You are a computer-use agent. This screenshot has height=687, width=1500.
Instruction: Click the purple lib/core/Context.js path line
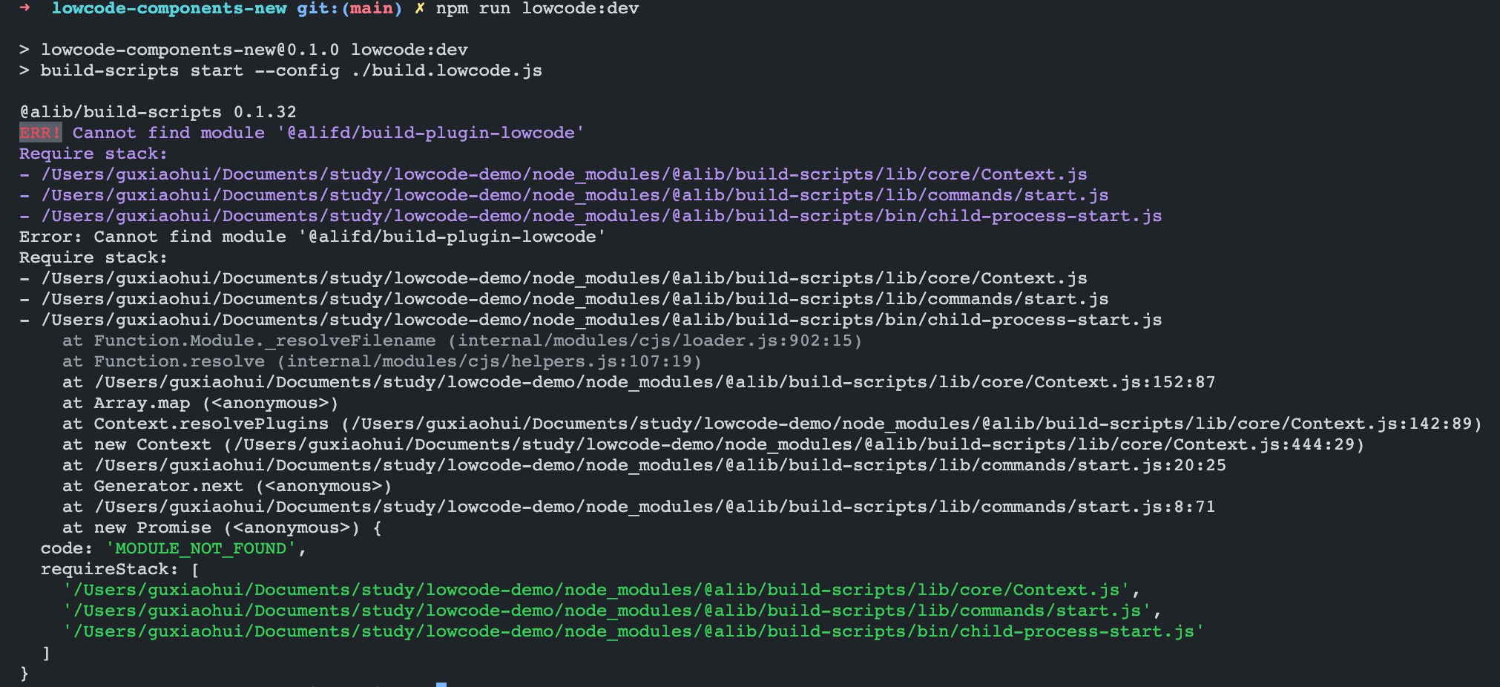pos(553,174)
